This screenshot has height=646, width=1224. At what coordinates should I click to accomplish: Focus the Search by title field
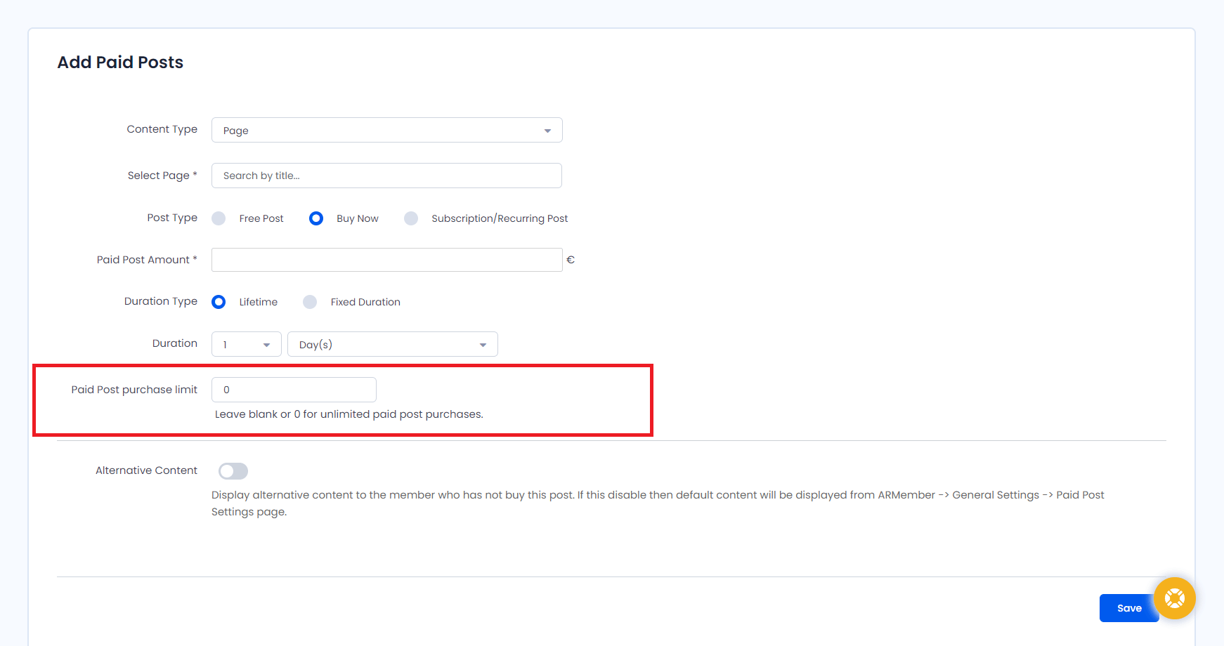tap(386, 176)
